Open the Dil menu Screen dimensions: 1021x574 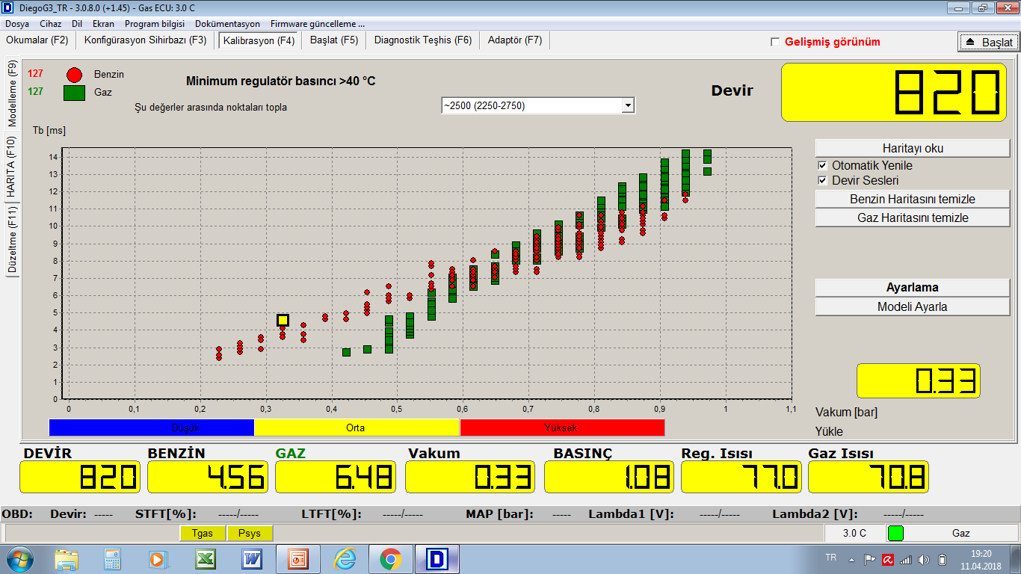pos(77,24)
